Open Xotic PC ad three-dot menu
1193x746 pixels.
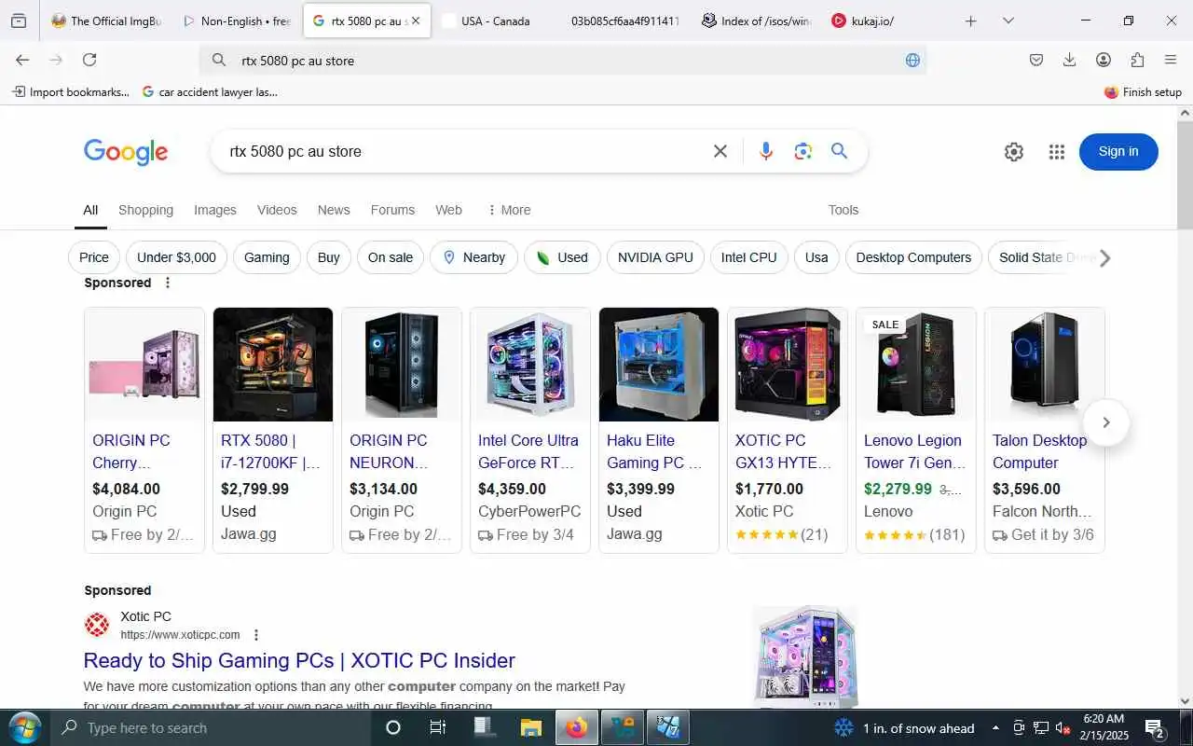256,635
